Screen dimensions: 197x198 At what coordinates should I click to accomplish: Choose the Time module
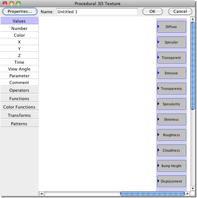click(x=19, y=62)
